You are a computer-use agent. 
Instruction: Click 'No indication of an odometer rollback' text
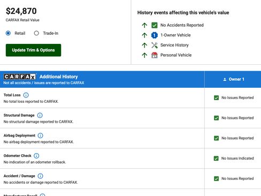(35, 162)
